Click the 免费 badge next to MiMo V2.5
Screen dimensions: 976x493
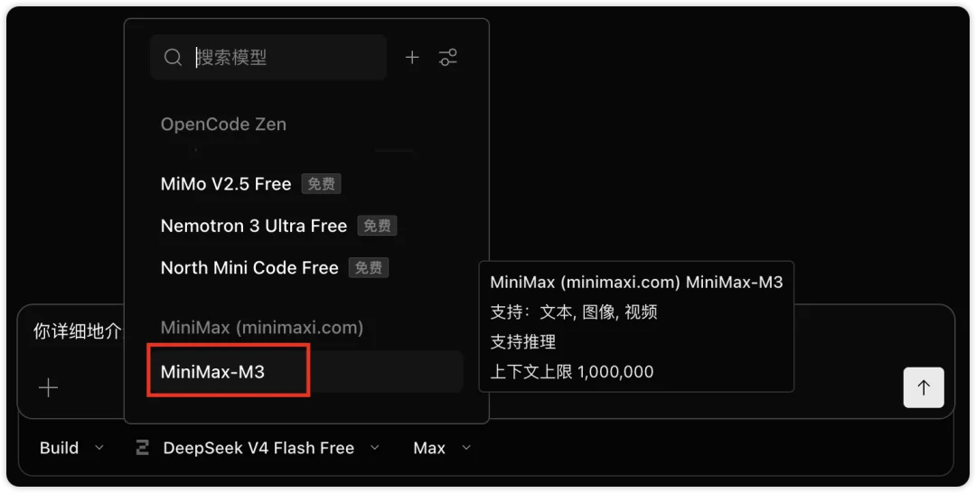(x=321, y=184)
